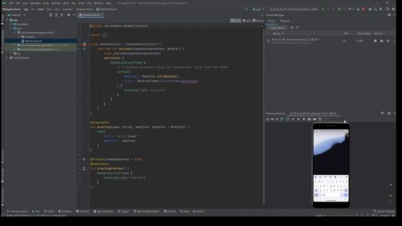The image size is (402, 226).
Task: Open Pixel 3a folder in Actions column
Action: (382, 41)
